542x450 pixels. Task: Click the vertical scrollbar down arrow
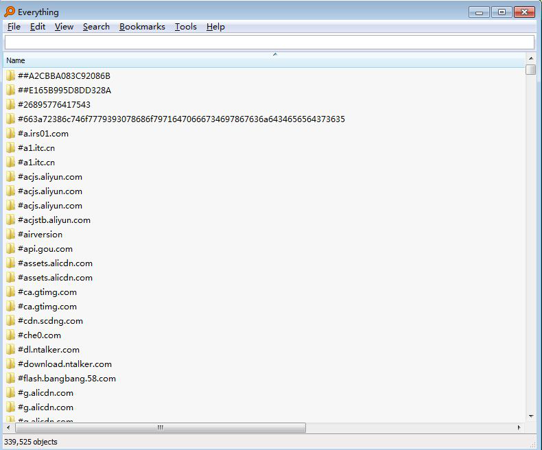530,416
